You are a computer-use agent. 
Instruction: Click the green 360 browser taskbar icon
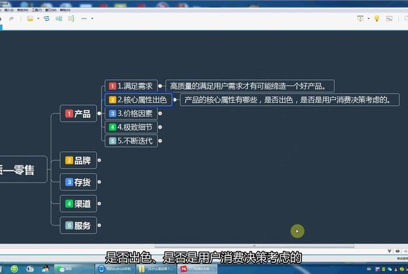click(15, 269)
